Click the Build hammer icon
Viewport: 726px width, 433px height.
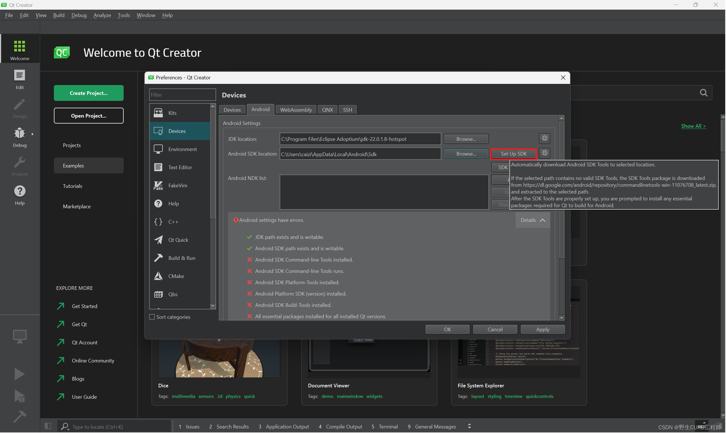pyautogui.click(x=20, y=417)
